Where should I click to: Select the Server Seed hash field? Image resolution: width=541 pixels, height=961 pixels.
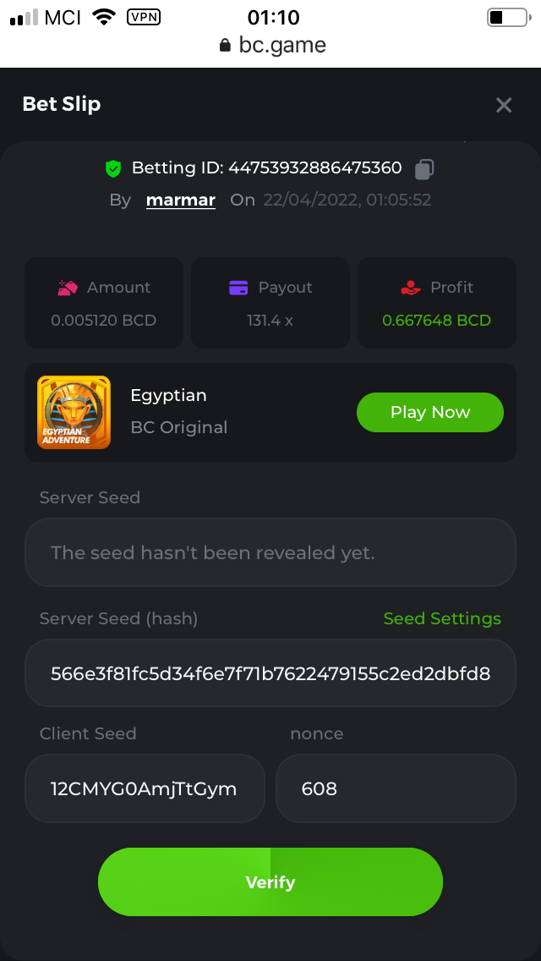[x=270, y=673]
